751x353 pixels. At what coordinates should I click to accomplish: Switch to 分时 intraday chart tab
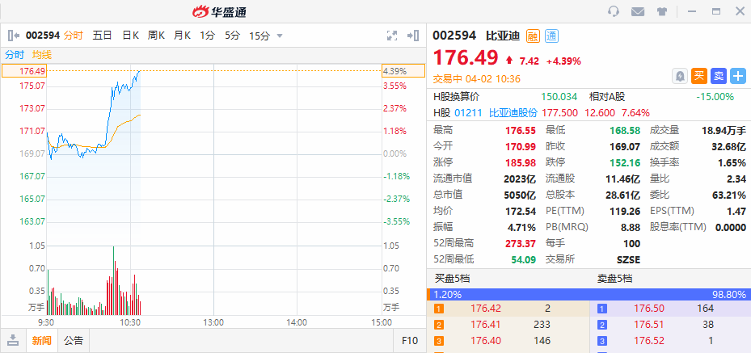click(x=74, y=36)
